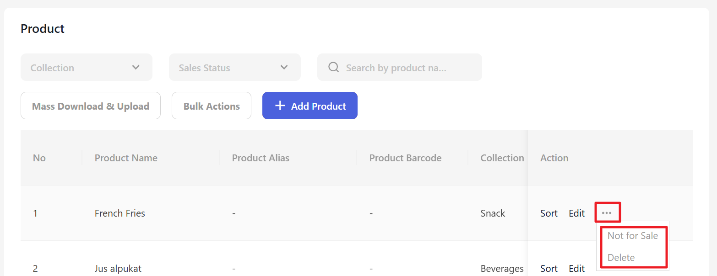
Task: Edit the French Fries product
Action: click(x=576, y=213)
